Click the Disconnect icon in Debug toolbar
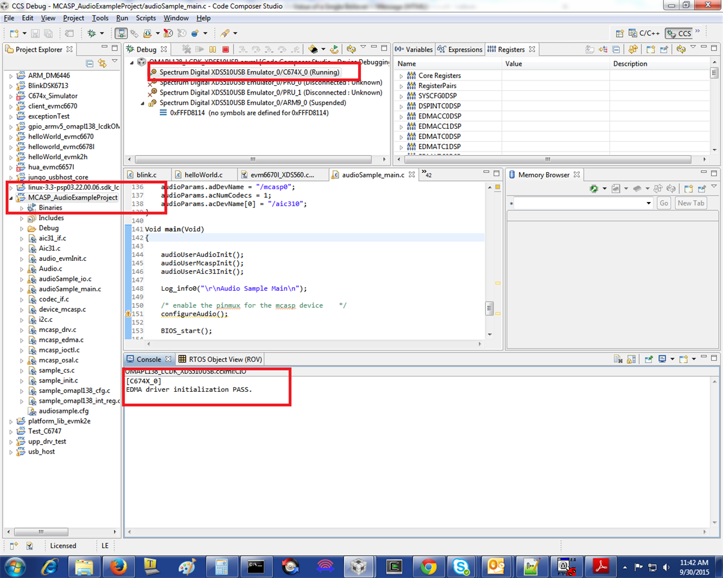This screenshot has width=723, height=578. click(x=187, y=49)
